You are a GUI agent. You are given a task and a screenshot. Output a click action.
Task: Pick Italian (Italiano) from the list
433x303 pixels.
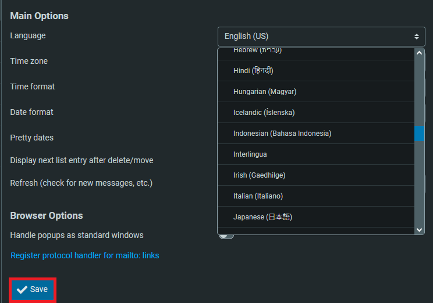point(258,196)
